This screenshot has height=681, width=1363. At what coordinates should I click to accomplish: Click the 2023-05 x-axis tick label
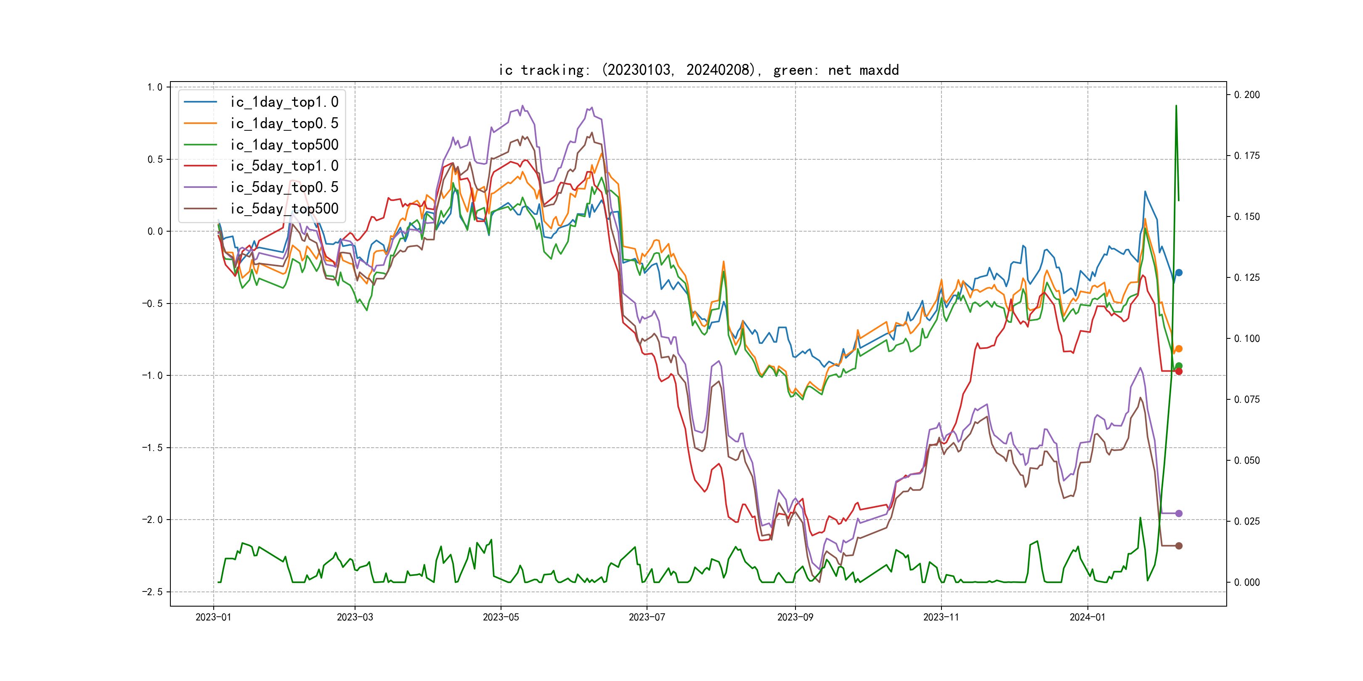point(501,617)
